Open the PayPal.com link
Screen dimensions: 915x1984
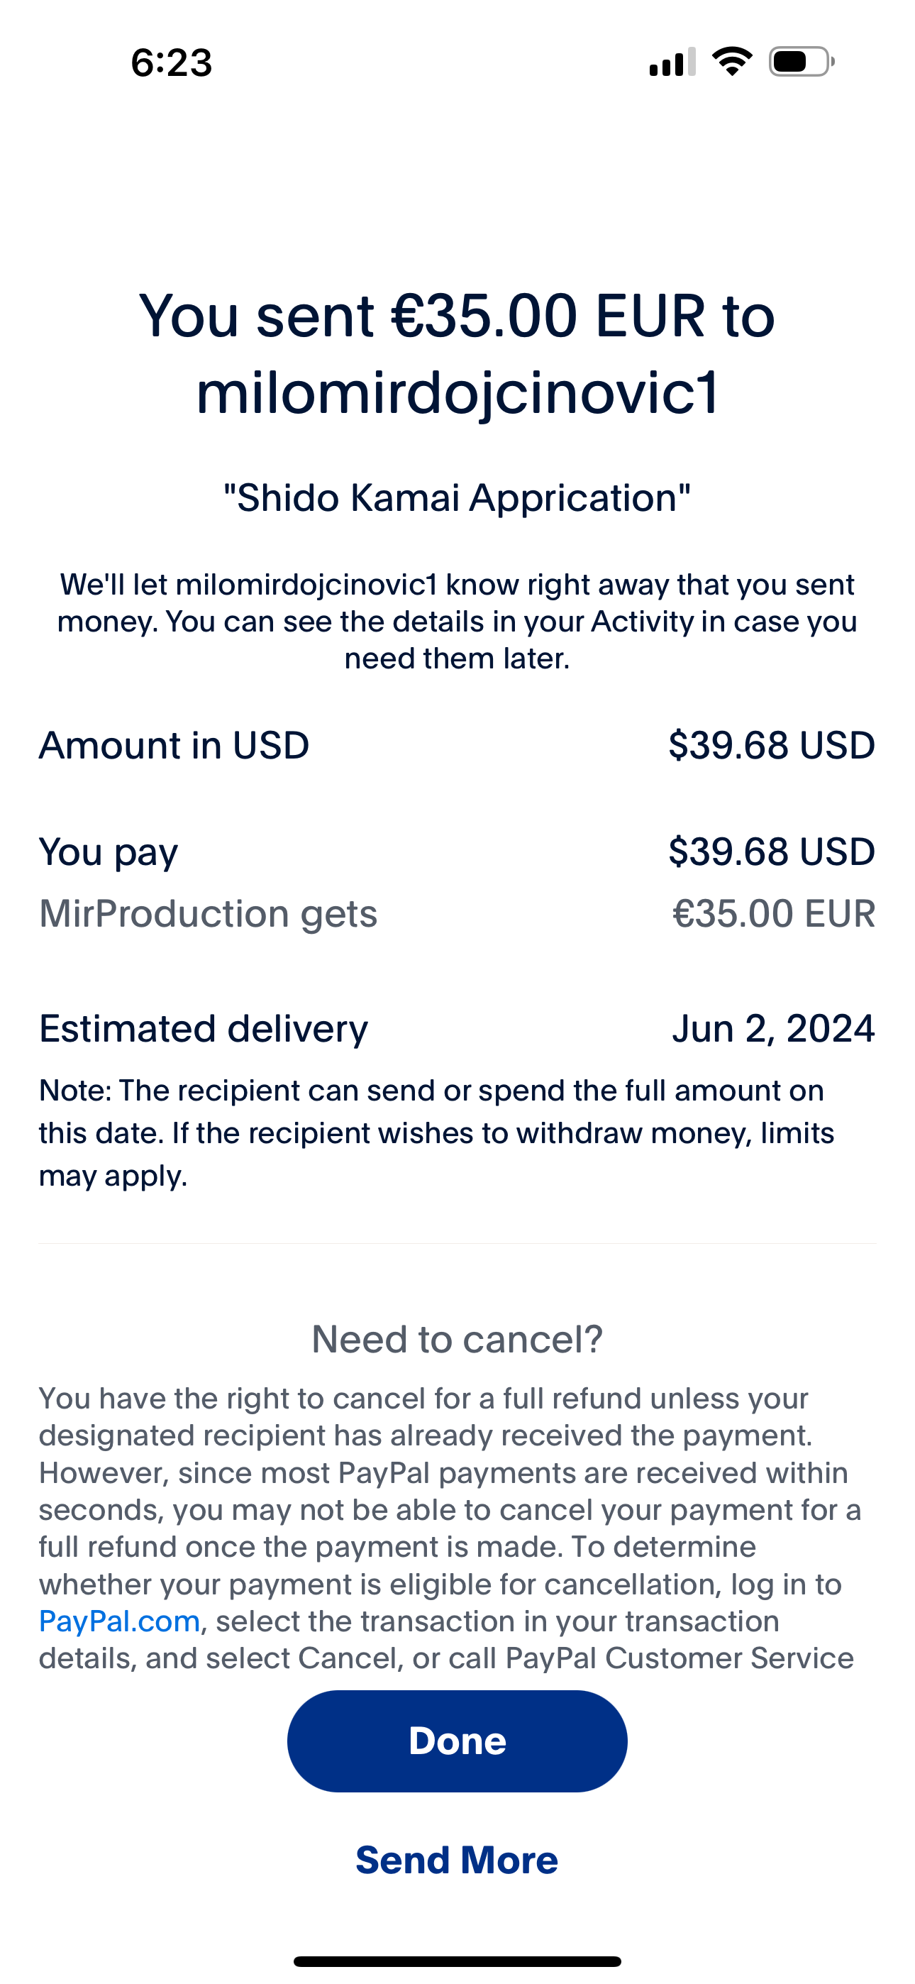coord(119,1621)
